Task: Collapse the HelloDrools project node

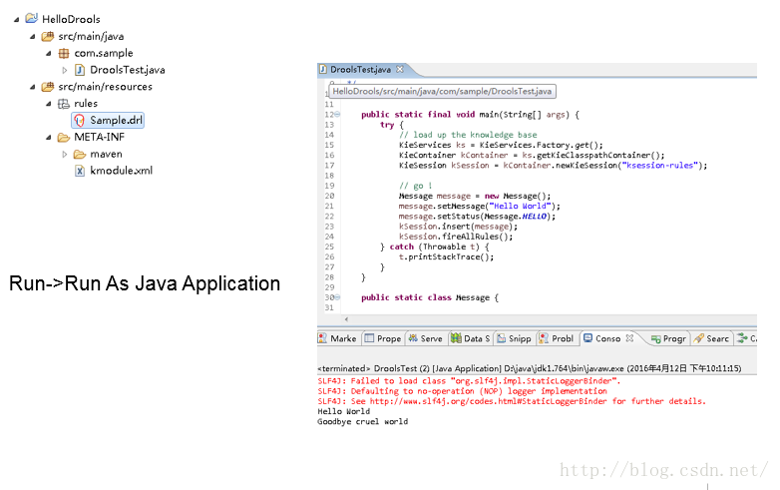Action: (16, 20)
